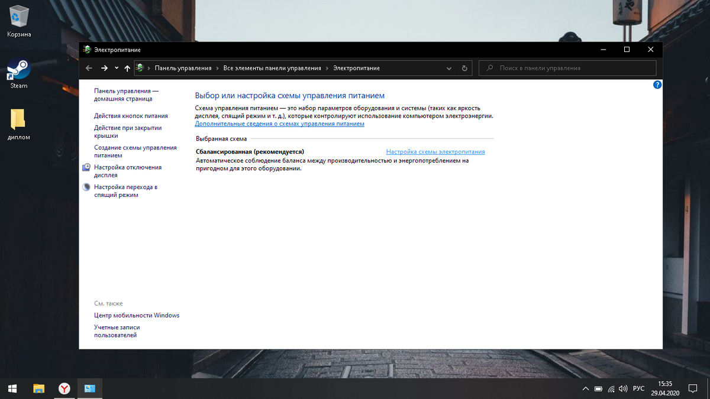Click the battery tray icon

coord(598,389)
